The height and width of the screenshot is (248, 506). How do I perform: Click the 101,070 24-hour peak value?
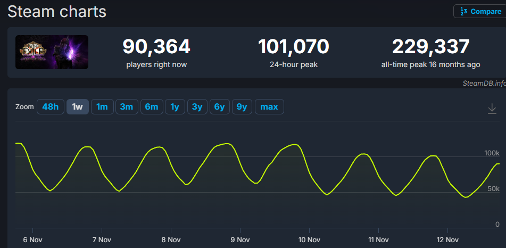click(x=294, y=47)
